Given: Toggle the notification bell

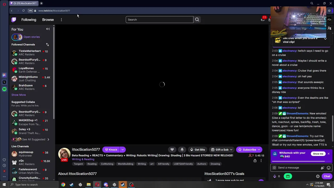Looking at the screenshot, I should point(182,150).
